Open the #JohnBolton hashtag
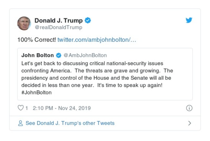Viewport: 210px width, 141px height. (x=36, y=92)
